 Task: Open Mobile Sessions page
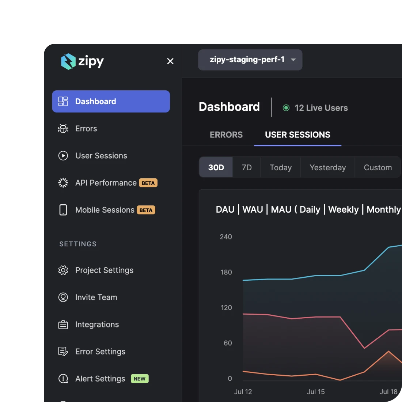coord(105,210)
